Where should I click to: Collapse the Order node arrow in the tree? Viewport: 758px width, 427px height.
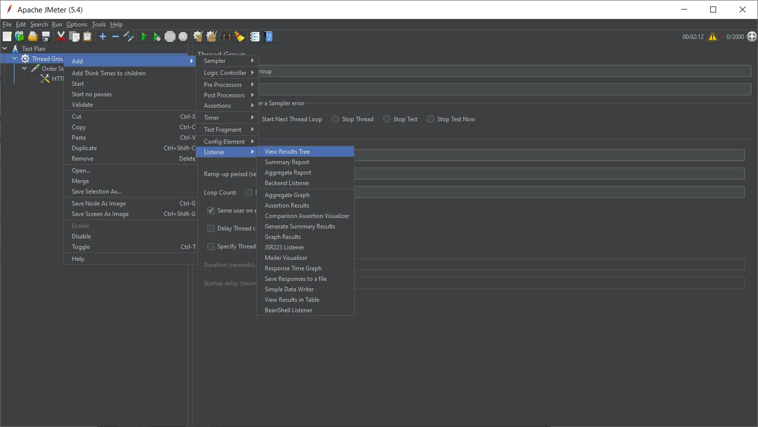[24, 68]
